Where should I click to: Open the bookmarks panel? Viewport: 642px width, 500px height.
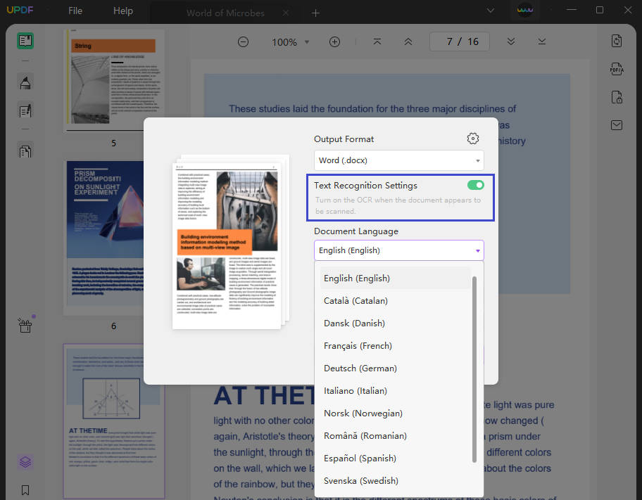tap(25, 489)
